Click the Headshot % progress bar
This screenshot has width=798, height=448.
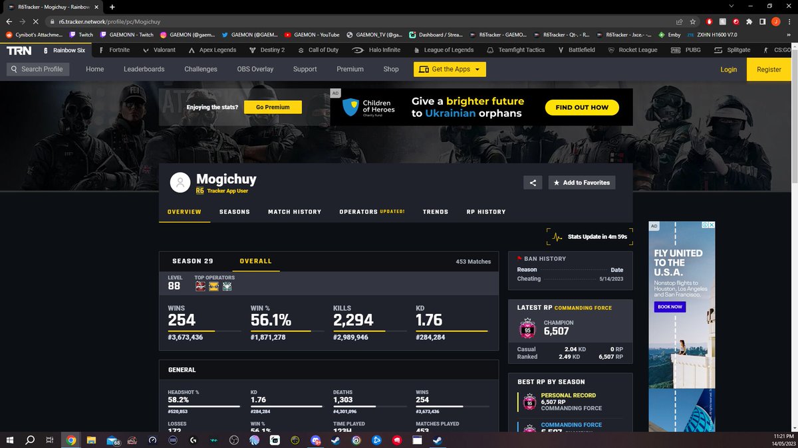point(203,406)
